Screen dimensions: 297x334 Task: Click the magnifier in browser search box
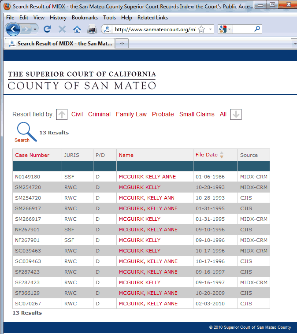coord(257,29)
